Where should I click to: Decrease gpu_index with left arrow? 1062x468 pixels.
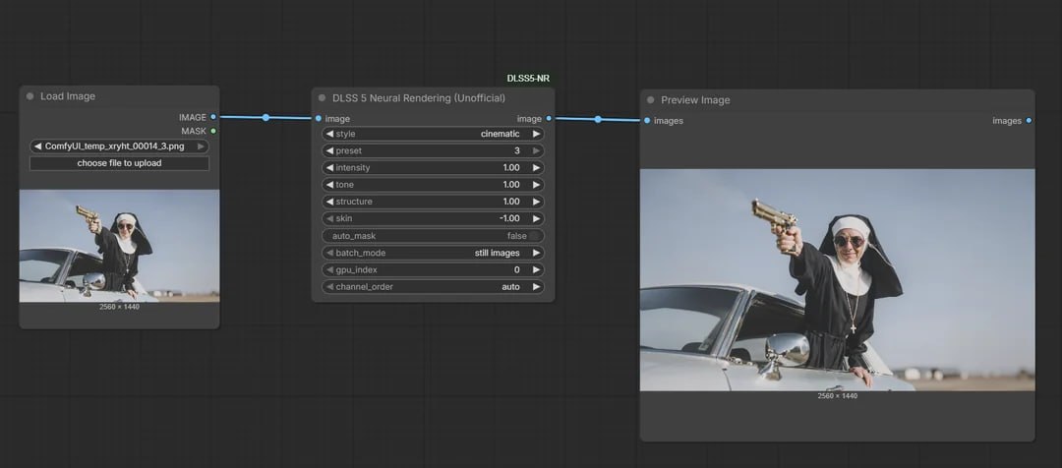329,269
